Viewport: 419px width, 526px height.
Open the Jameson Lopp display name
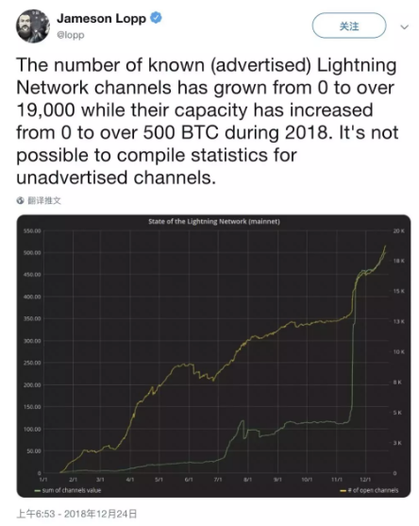coord(101,18)
